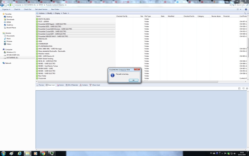Click the Check Out toolbar button
This screenshot has width=249, height=156.
[x=28, y=9]
